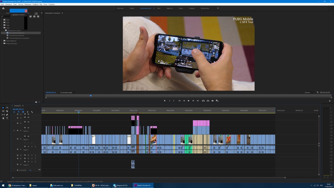Viewport: 334px width, 188px height.
Task: Hide track V4 with eye icon
Action: pos(28,117)
